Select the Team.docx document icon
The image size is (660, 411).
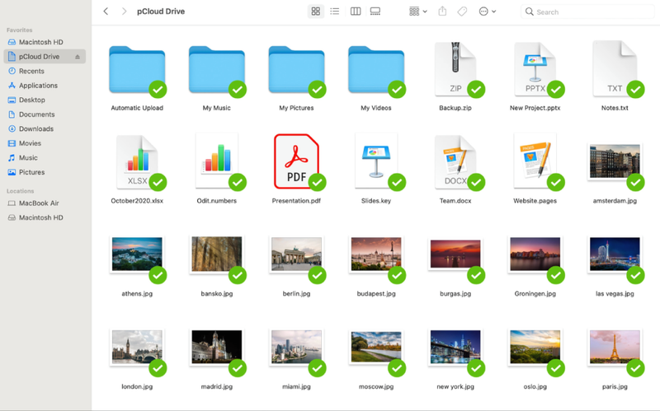pos(455,162)
